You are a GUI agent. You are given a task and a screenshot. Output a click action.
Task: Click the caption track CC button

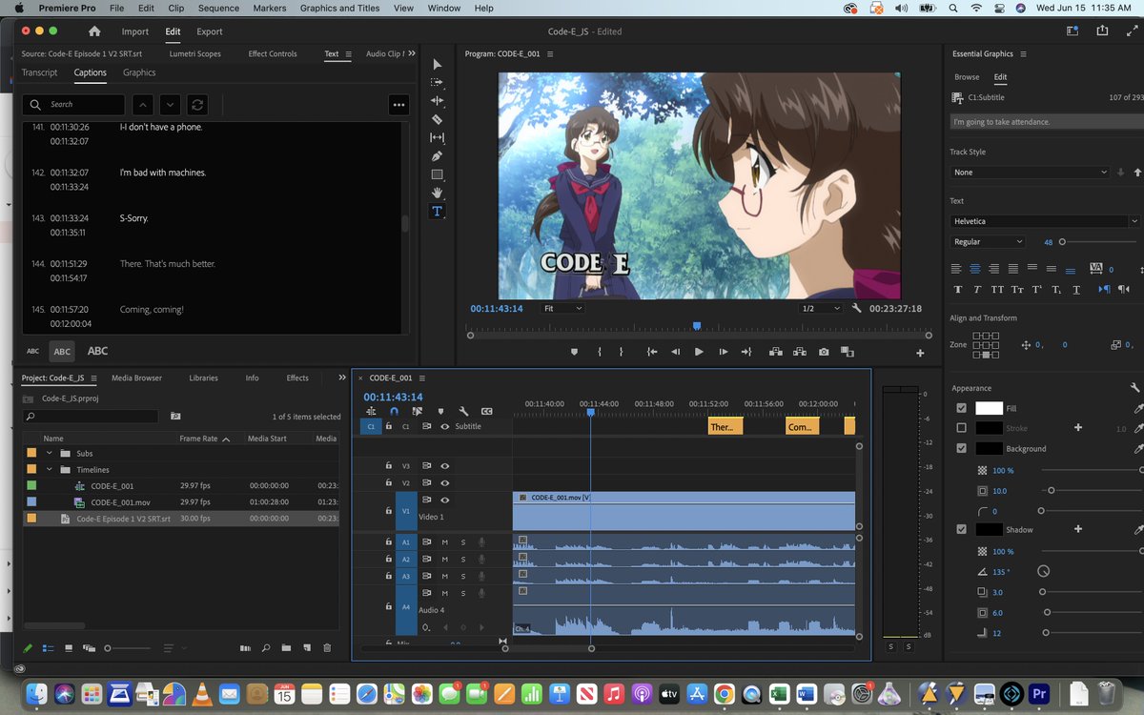[486, 411]
